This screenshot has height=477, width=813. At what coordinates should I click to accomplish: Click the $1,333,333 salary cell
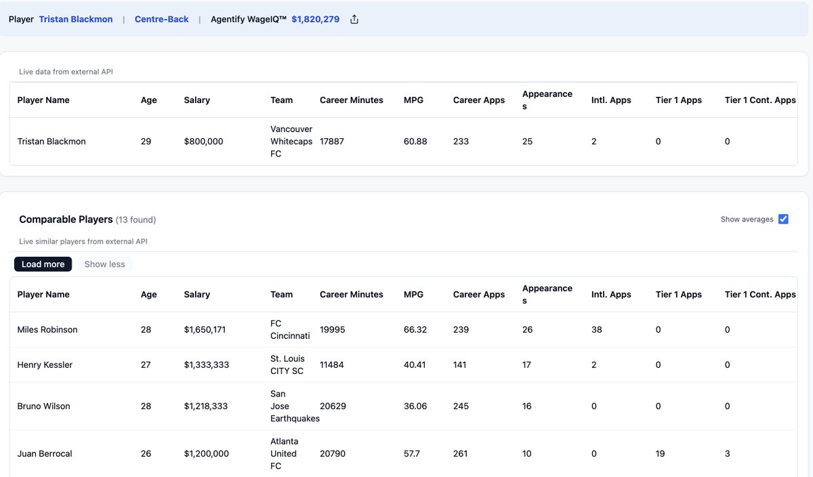207,365
